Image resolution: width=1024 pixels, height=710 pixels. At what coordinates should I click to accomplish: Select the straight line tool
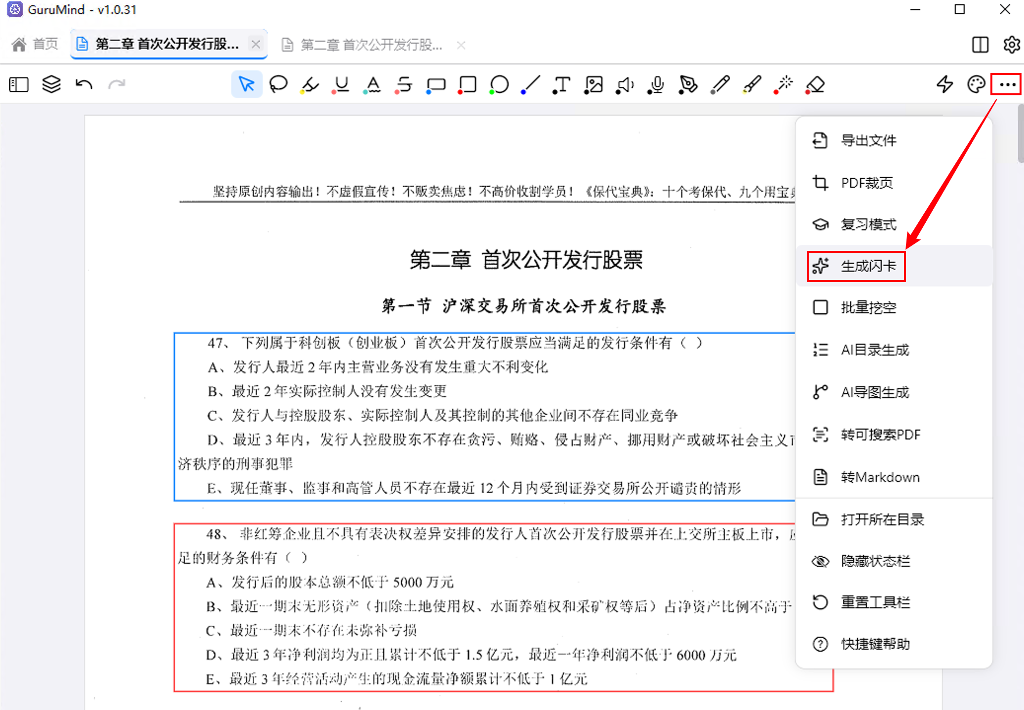[x=530, y=84]
